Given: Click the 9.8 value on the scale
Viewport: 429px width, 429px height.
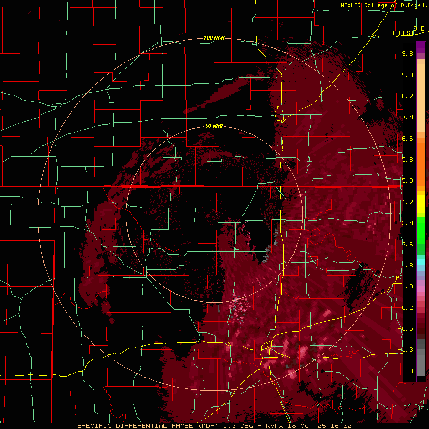Looking at the screenshot, I should click(408, 53).
